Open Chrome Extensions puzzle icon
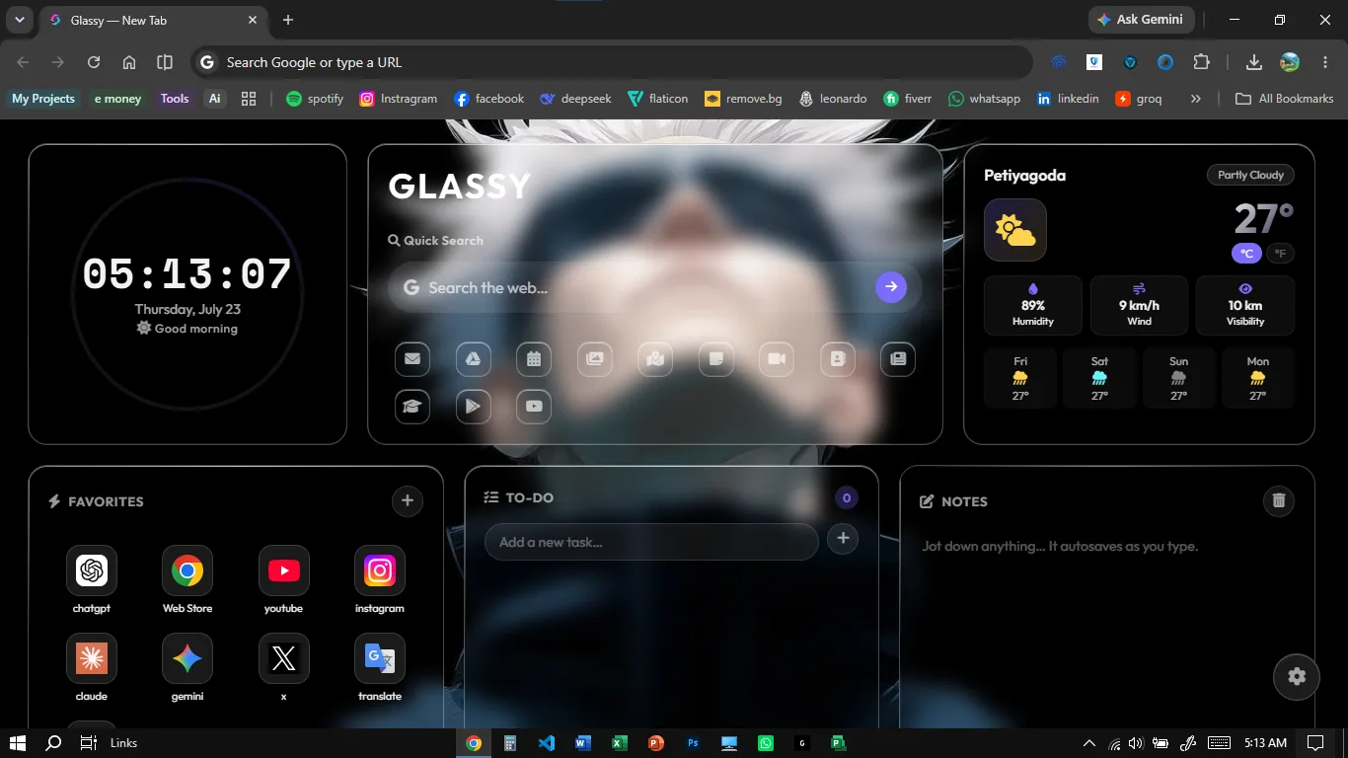Screen dimensions: 1348x758 (x=1201, y=62)
